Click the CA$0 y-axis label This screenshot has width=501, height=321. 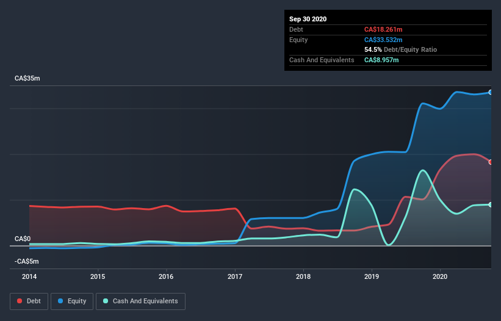[23, 239]
